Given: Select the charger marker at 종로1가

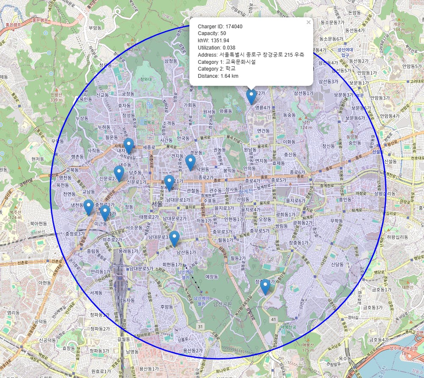Looking at the screenshot, I should click(x=169, y=183).
